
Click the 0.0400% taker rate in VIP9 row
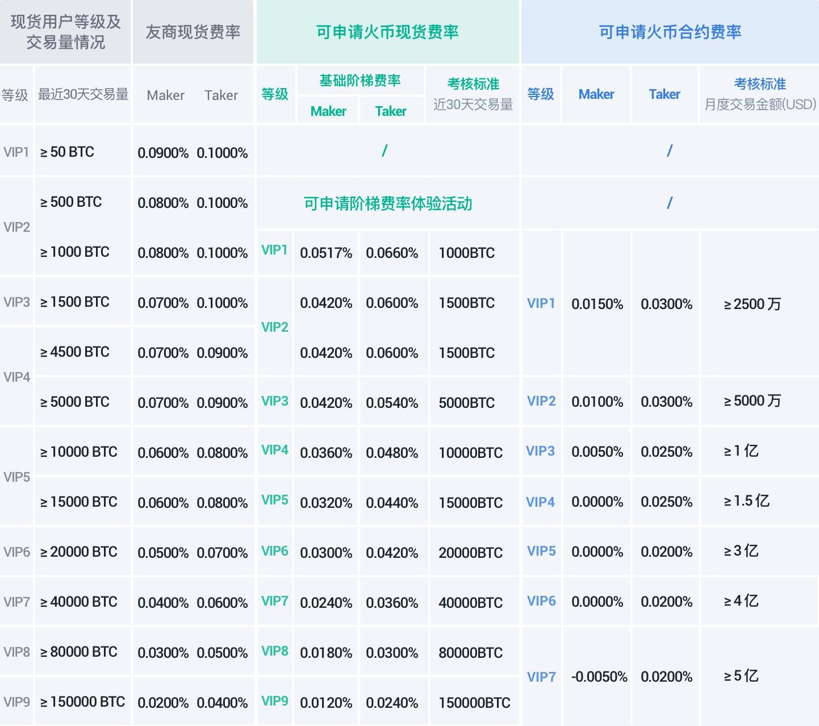tap(222, 703)
